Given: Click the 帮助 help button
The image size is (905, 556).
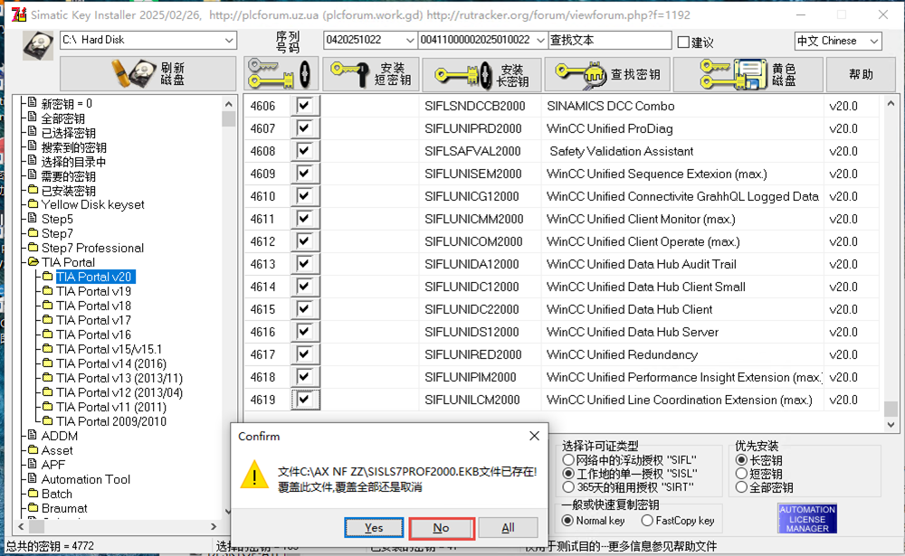Looking at the screenshot, I should coord(861,74).
